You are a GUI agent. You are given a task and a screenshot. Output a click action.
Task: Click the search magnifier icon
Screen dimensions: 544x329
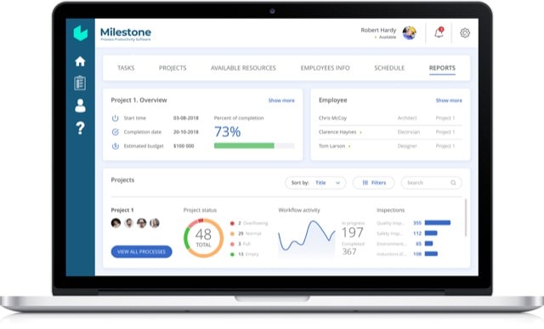[453, 183]
